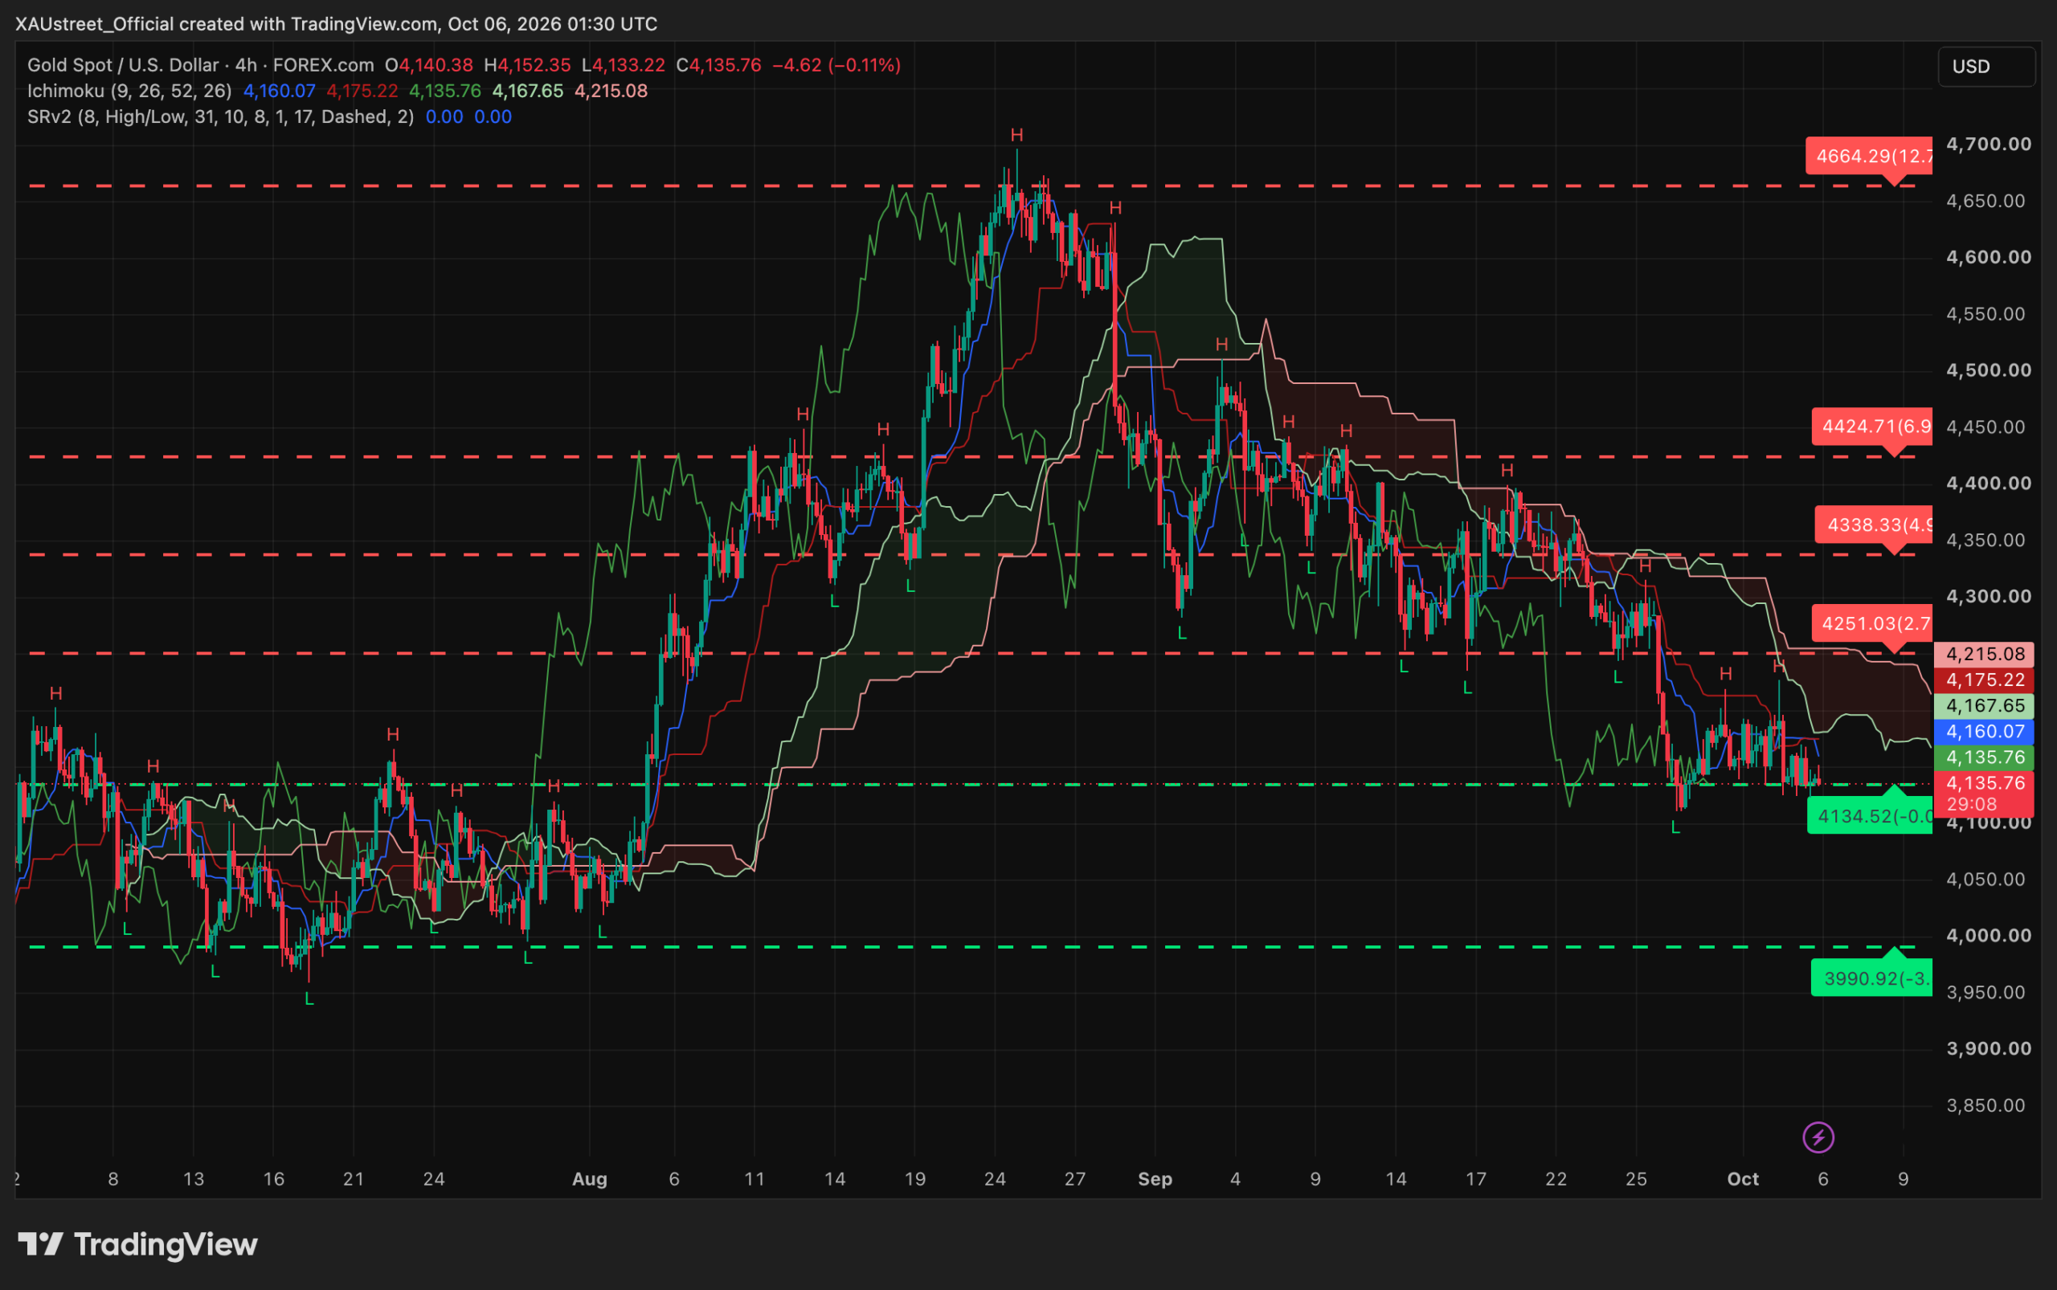Click the SRv2 indicator legend
Screen dimensions: 2057x1290
coord(220,117)
